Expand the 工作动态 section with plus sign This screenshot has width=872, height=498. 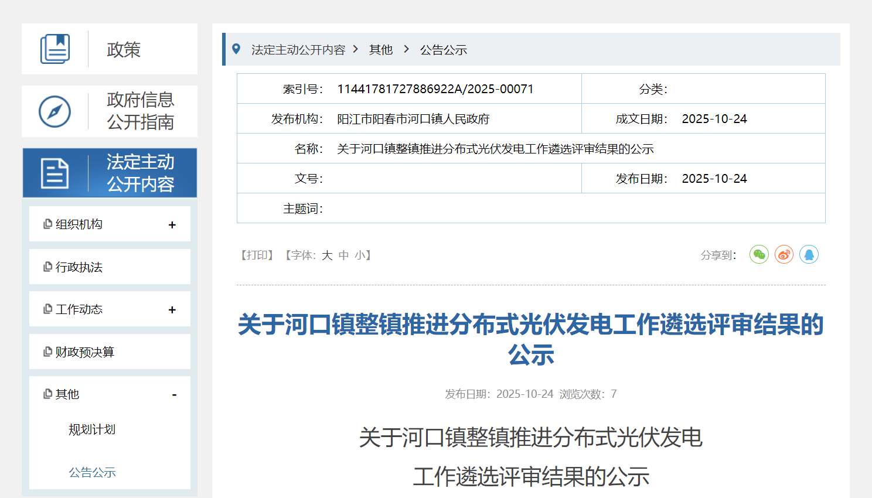[172, 310]
